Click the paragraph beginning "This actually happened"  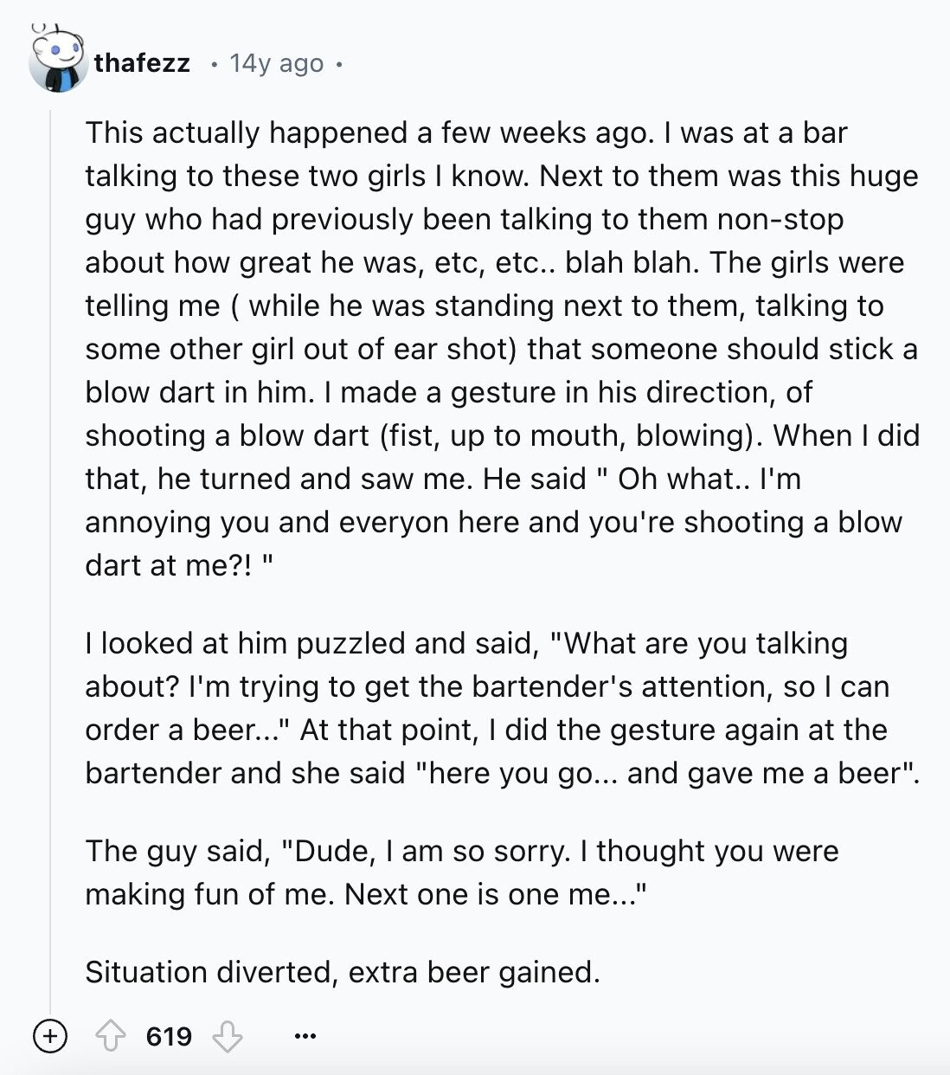502,349
